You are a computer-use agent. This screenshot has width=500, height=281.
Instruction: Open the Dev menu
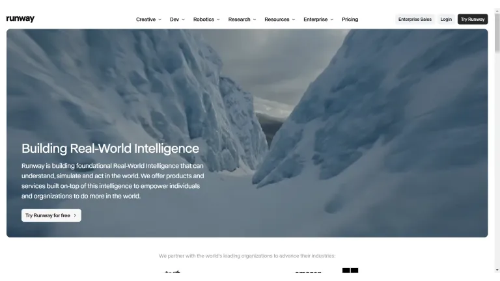coord(177,20)
